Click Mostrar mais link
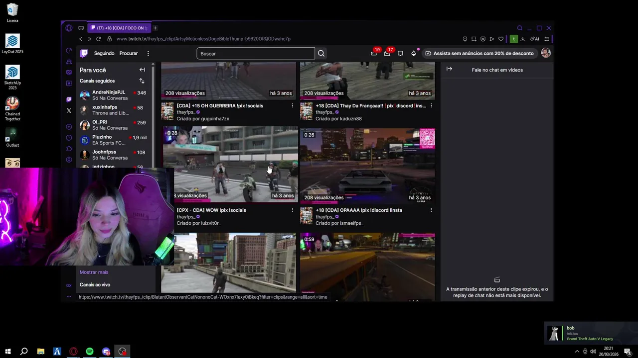 (x=94, y=272)
